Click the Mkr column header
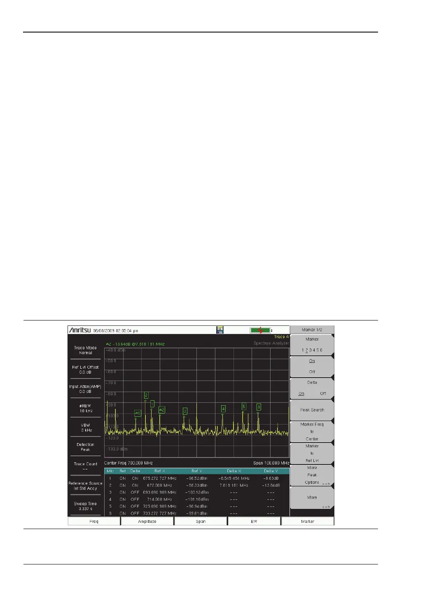Viewport: 425px width, 599px height. (x=110, y=471)
